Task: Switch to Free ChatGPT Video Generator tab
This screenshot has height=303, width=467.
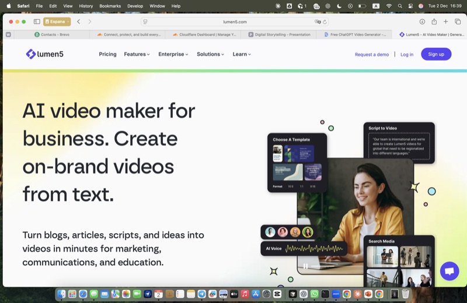Action: [x=355, y=34]
